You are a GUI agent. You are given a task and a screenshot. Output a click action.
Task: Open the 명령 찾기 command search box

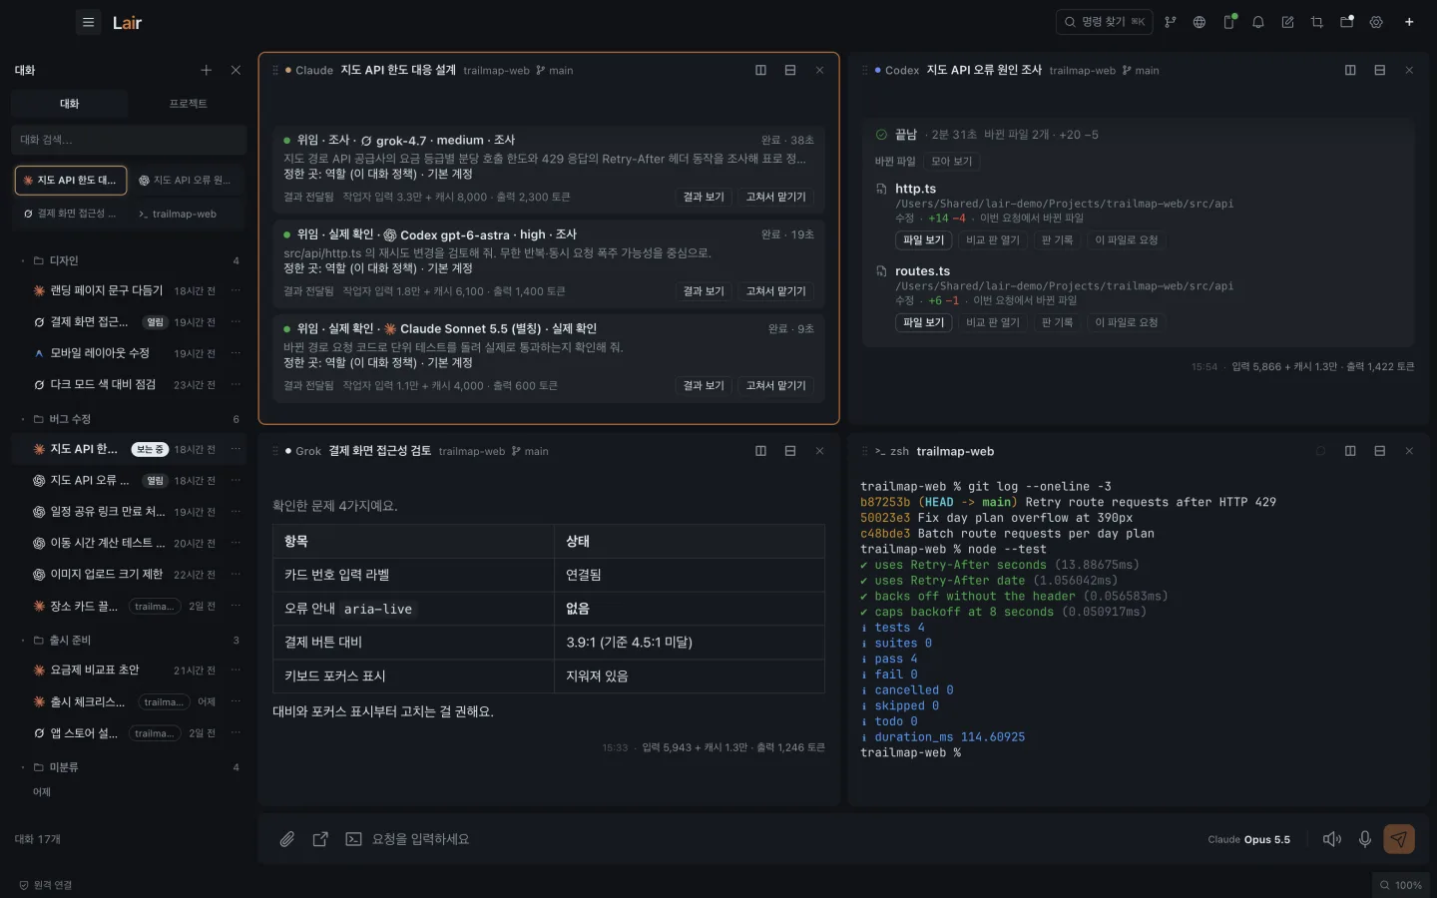[x=1104, y=22]
